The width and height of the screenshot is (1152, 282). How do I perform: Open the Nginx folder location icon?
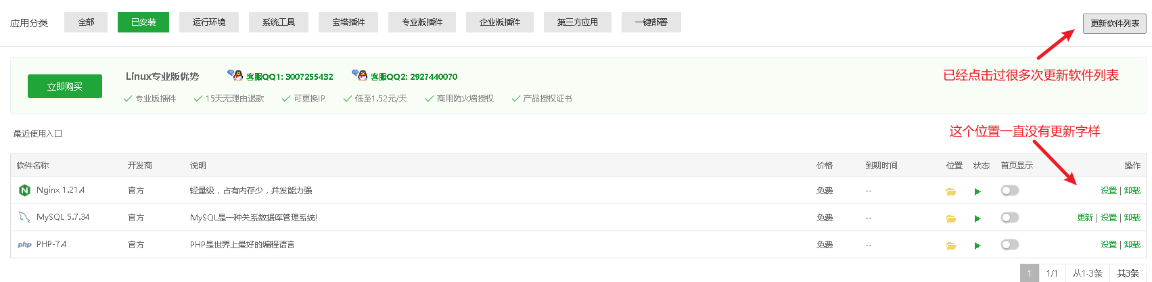tap(951, 191)
